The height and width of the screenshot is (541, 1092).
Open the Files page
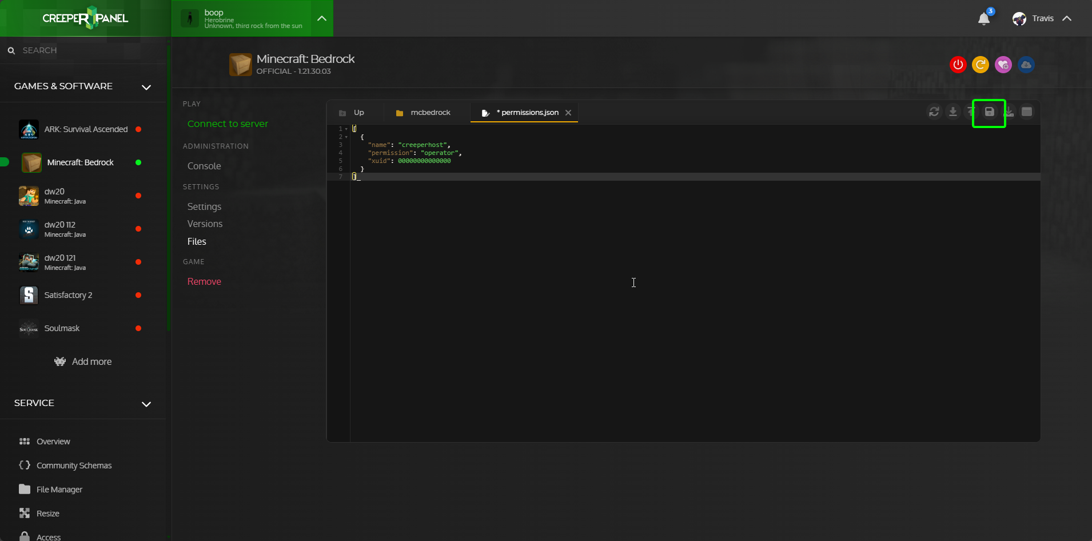tap(197, 241)
